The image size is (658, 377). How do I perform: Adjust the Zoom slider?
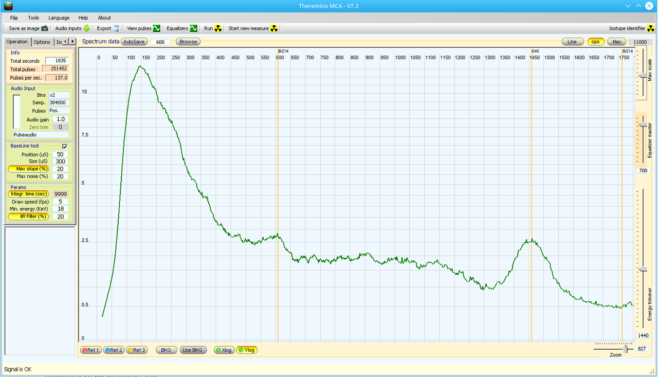(x=626, y=349)
